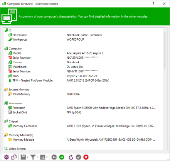Viewport: 170px width, 161px height.
Task: Click the help question mark button
Action: tap(153, 4)
